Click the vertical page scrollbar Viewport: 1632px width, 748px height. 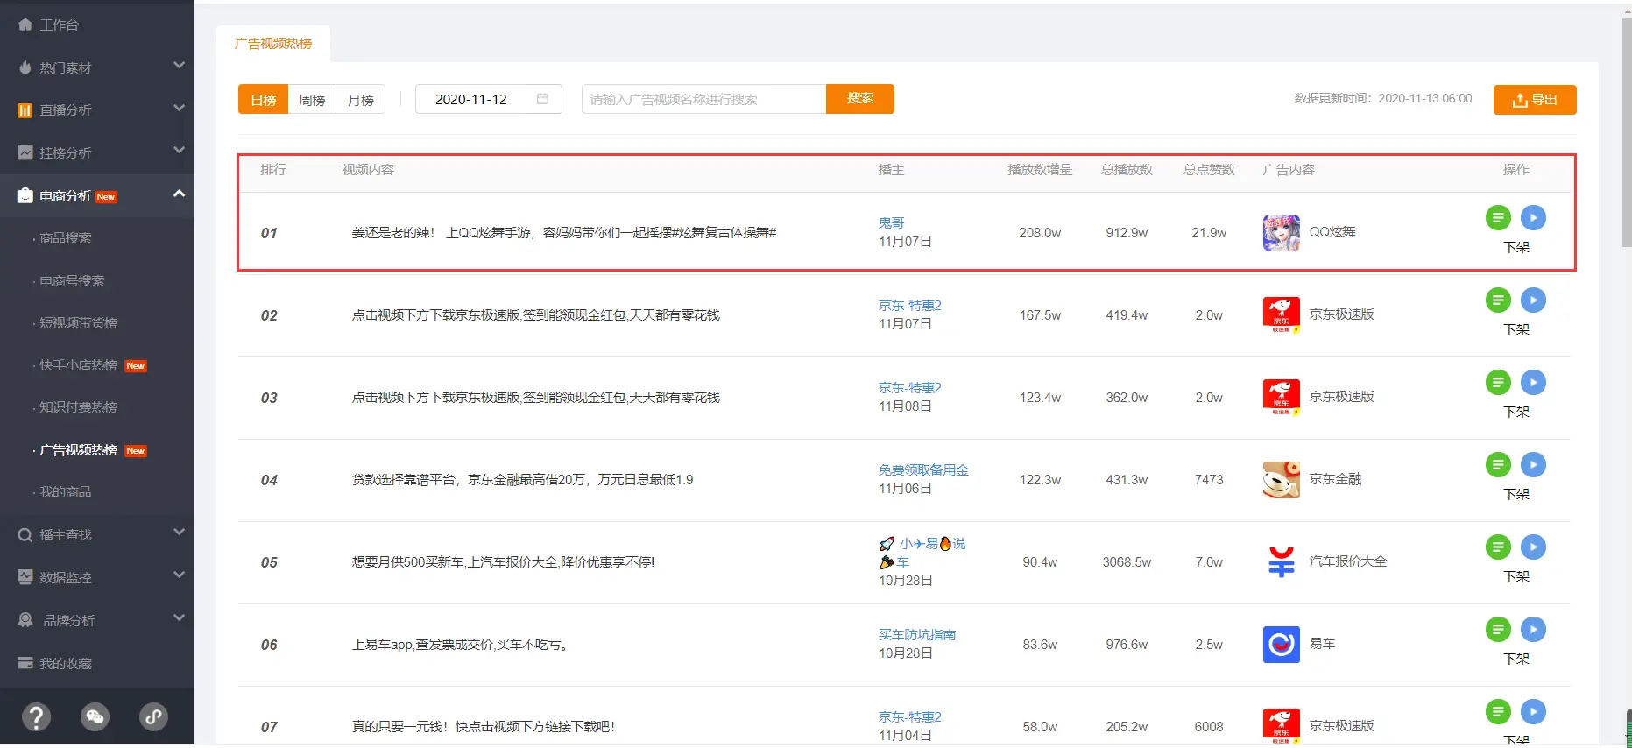[x=1627, y=131]
